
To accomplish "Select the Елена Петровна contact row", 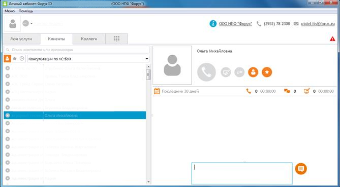I will pos(75,84).
